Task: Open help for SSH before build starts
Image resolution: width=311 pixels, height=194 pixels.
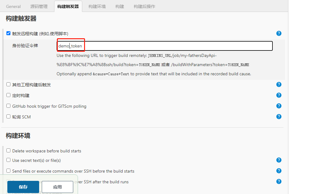Action: tap(279, 171)
